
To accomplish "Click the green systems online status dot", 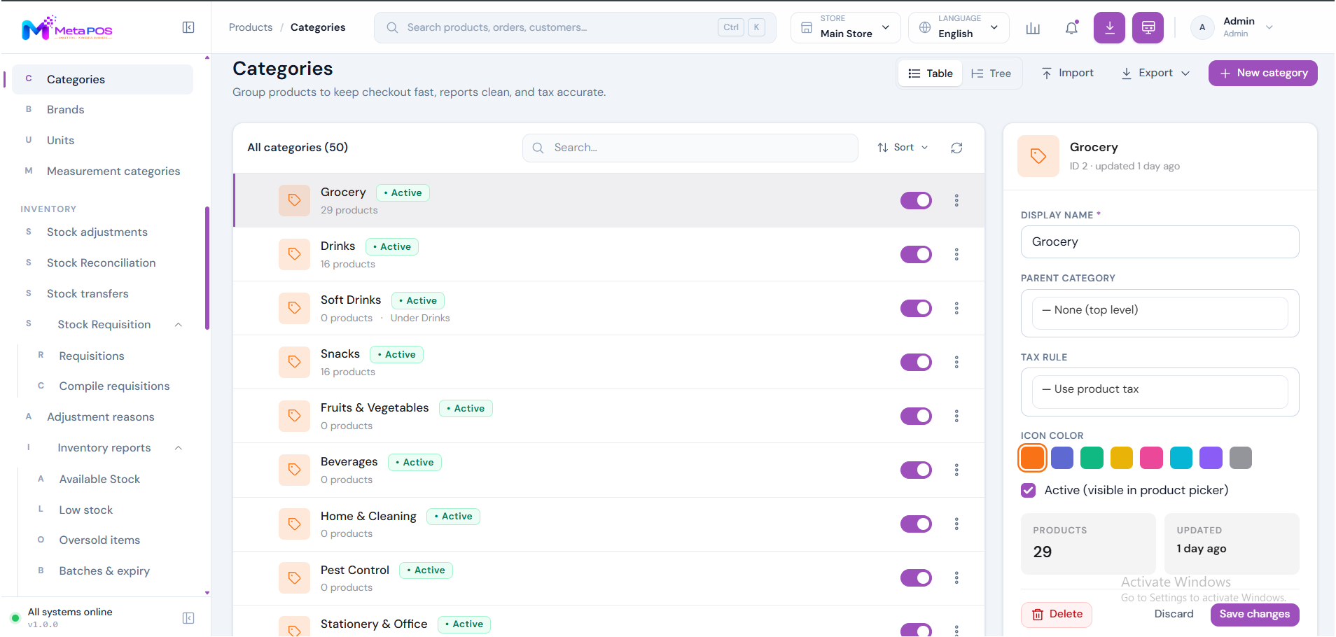I will pyautogui.click(x=15, y=618).
